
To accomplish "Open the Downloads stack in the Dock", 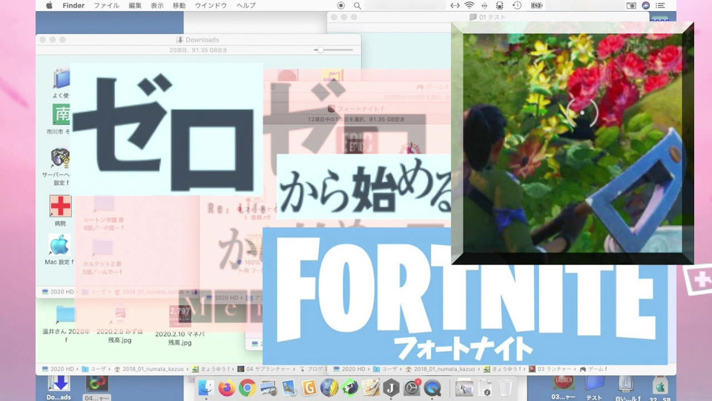I will (x=59, y=386).
